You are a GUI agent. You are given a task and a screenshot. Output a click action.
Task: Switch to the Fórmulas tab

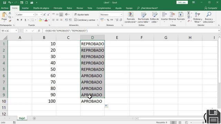click(x=58, y=8)
